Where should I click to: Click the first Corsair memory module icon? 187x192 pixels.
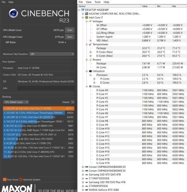[x=86, y=167]
